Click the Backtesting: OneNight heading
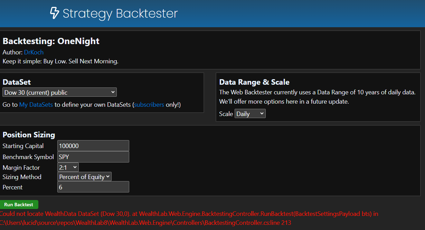This screenshot has width=425, height=230. (x=51, y=41)
